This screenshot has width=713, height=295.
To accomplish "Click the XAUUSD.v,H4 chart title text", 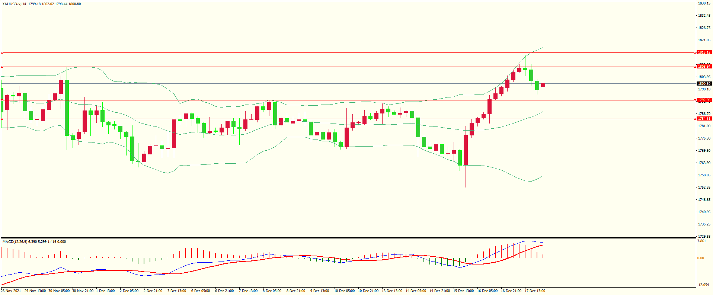I will click(x=14, y=4).
